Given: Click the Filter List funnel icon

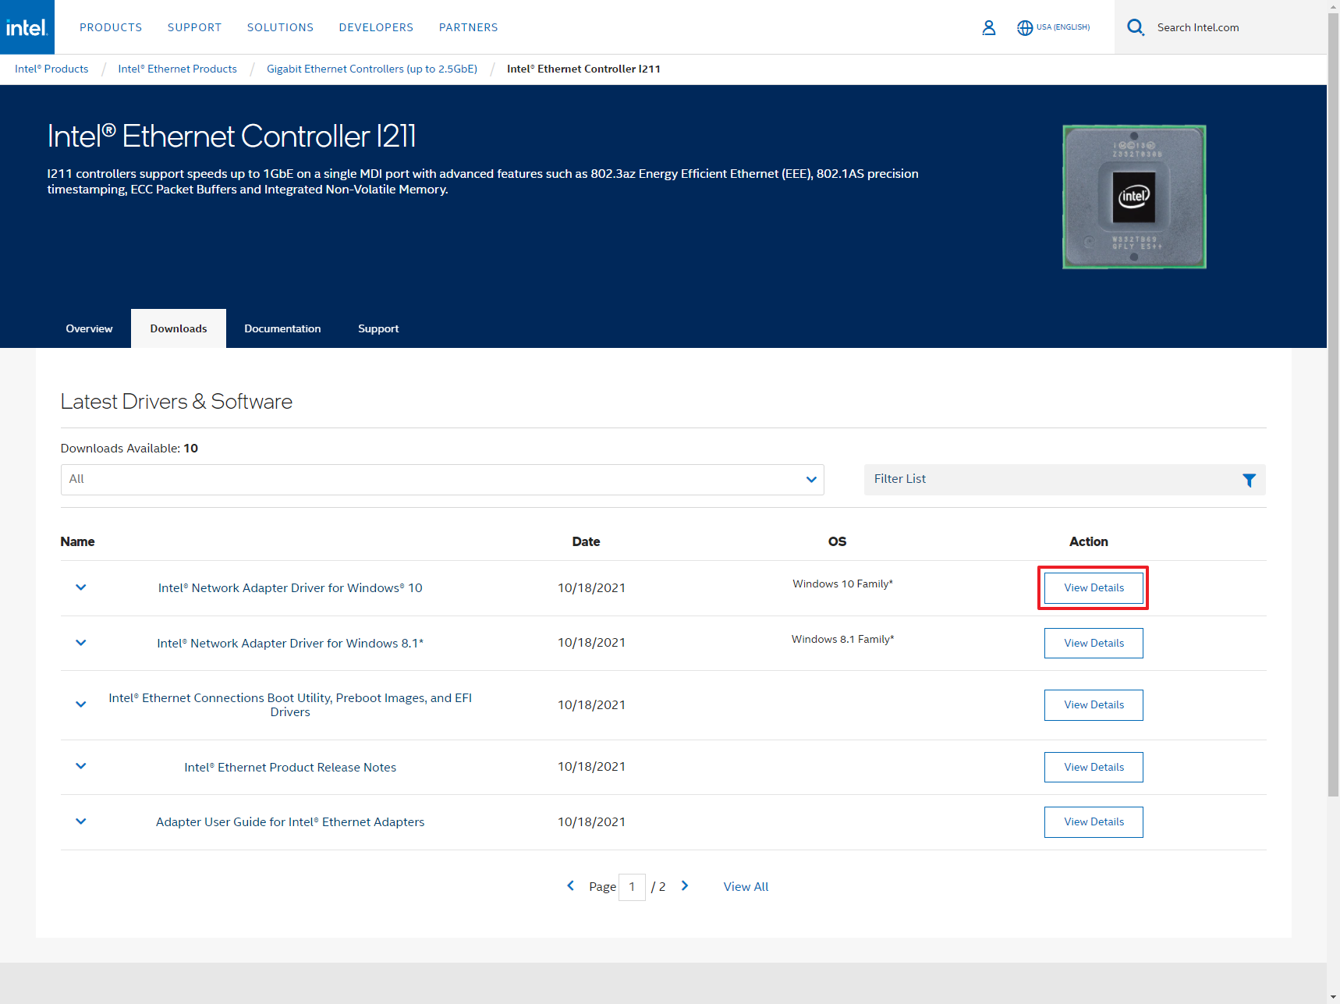Looking at the screenshot, I should pyautogui.click(x=1249, y=480).
